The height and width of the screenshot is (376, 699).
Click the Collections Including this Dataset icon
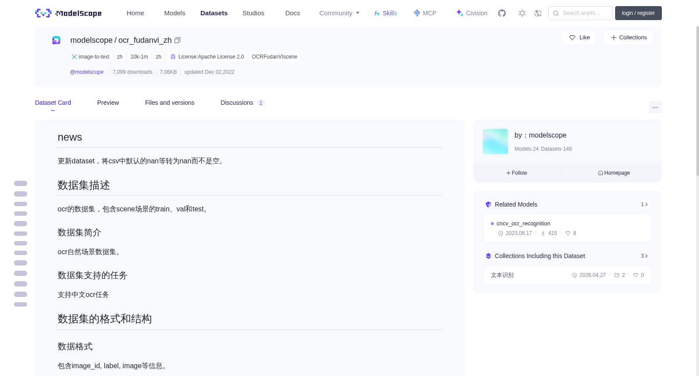click(488, 256)
